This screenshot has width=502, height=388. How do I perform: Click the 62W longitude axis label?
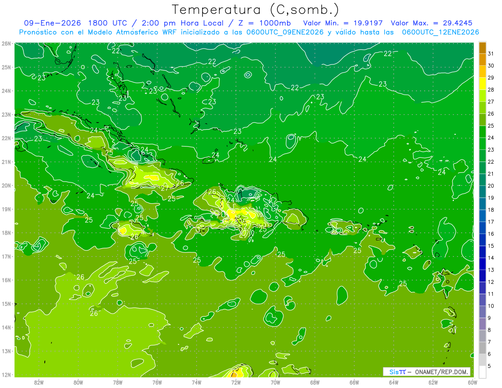433,382
